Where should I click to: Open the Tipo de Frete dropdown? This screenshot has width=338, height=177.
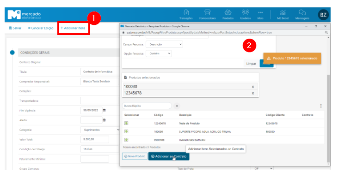point(262,169)
